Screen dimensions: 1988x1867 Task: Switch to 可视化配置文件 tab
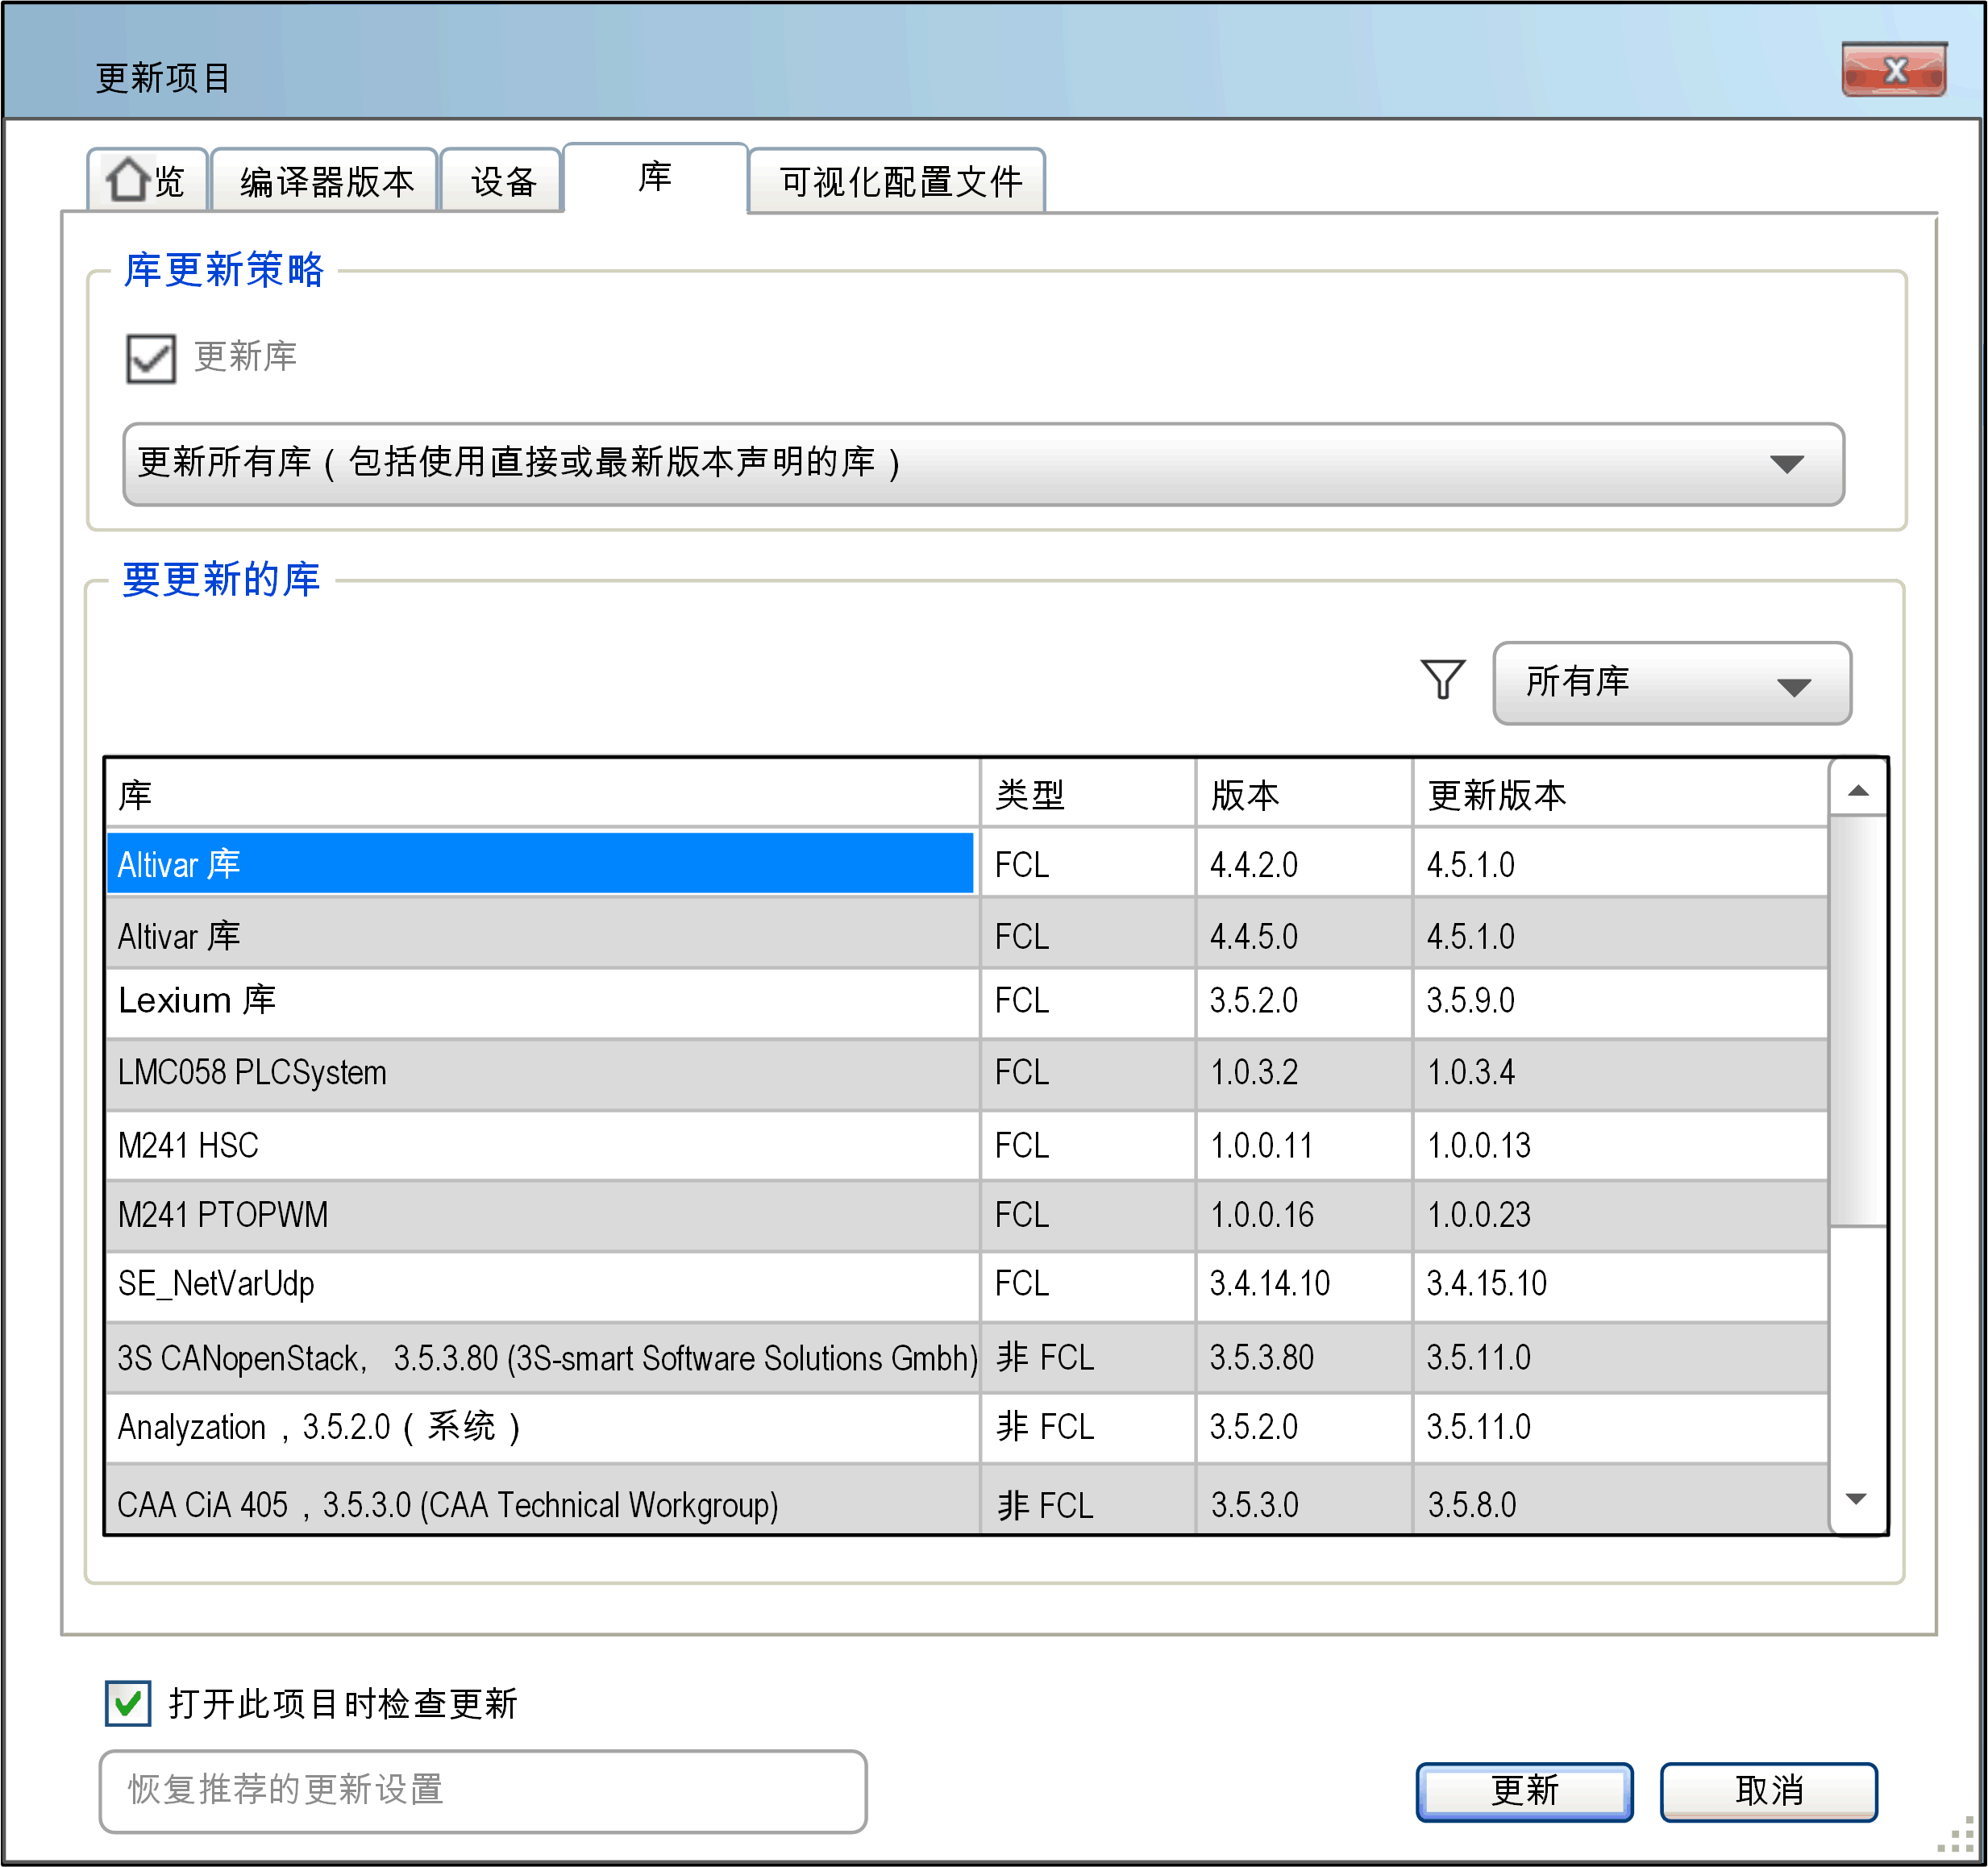tap(899, 182)
